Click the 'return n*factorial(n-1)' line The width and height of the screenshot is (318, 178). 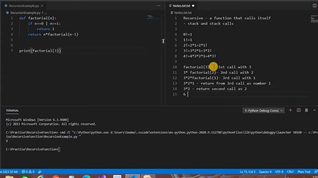click(53, 35)
